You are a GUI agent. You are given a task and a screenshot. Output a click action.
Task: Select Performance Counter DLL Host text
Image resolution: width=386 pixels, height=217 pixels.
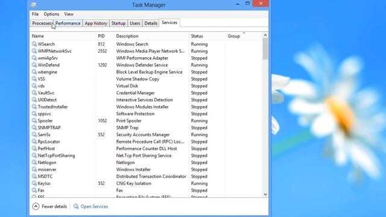coord(147,149)
